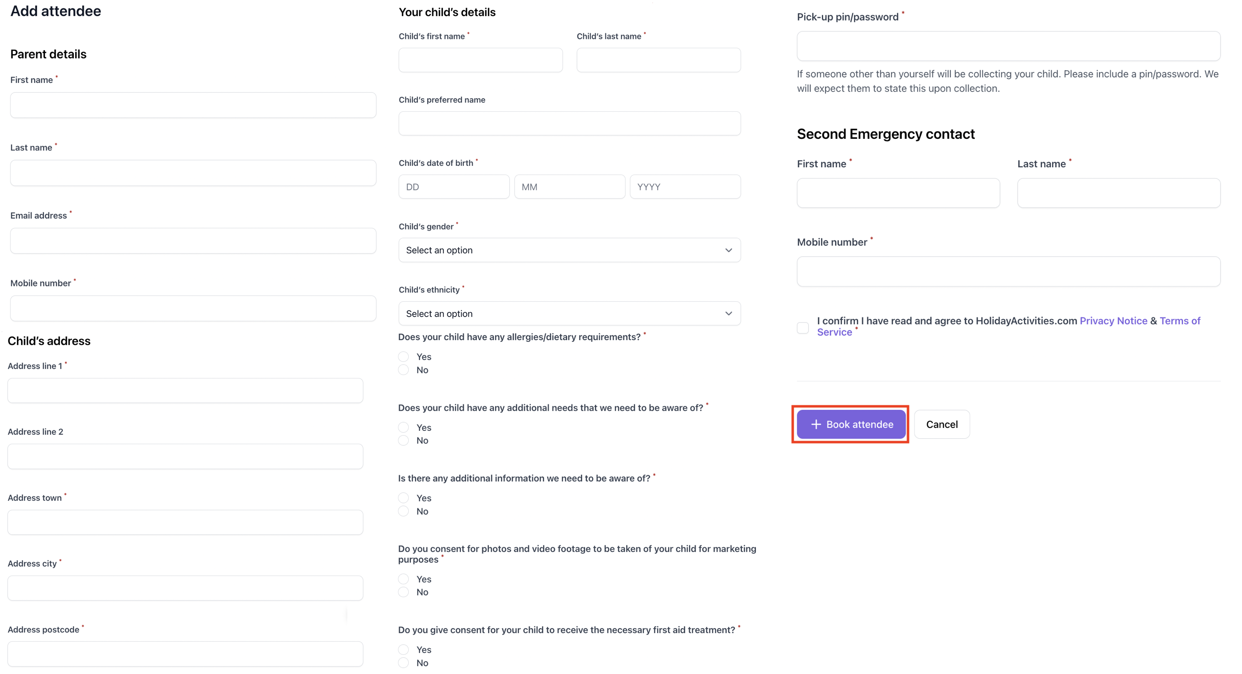Viewport: 1242px width, 674px height.
Task: Click the Address postcode input
Action: (185, 654)
